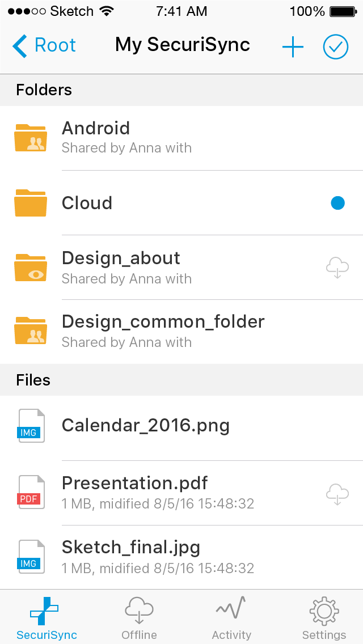Select the Design_about folder name
The height and width of the screenshot is (644, 363).
[121, 259]
